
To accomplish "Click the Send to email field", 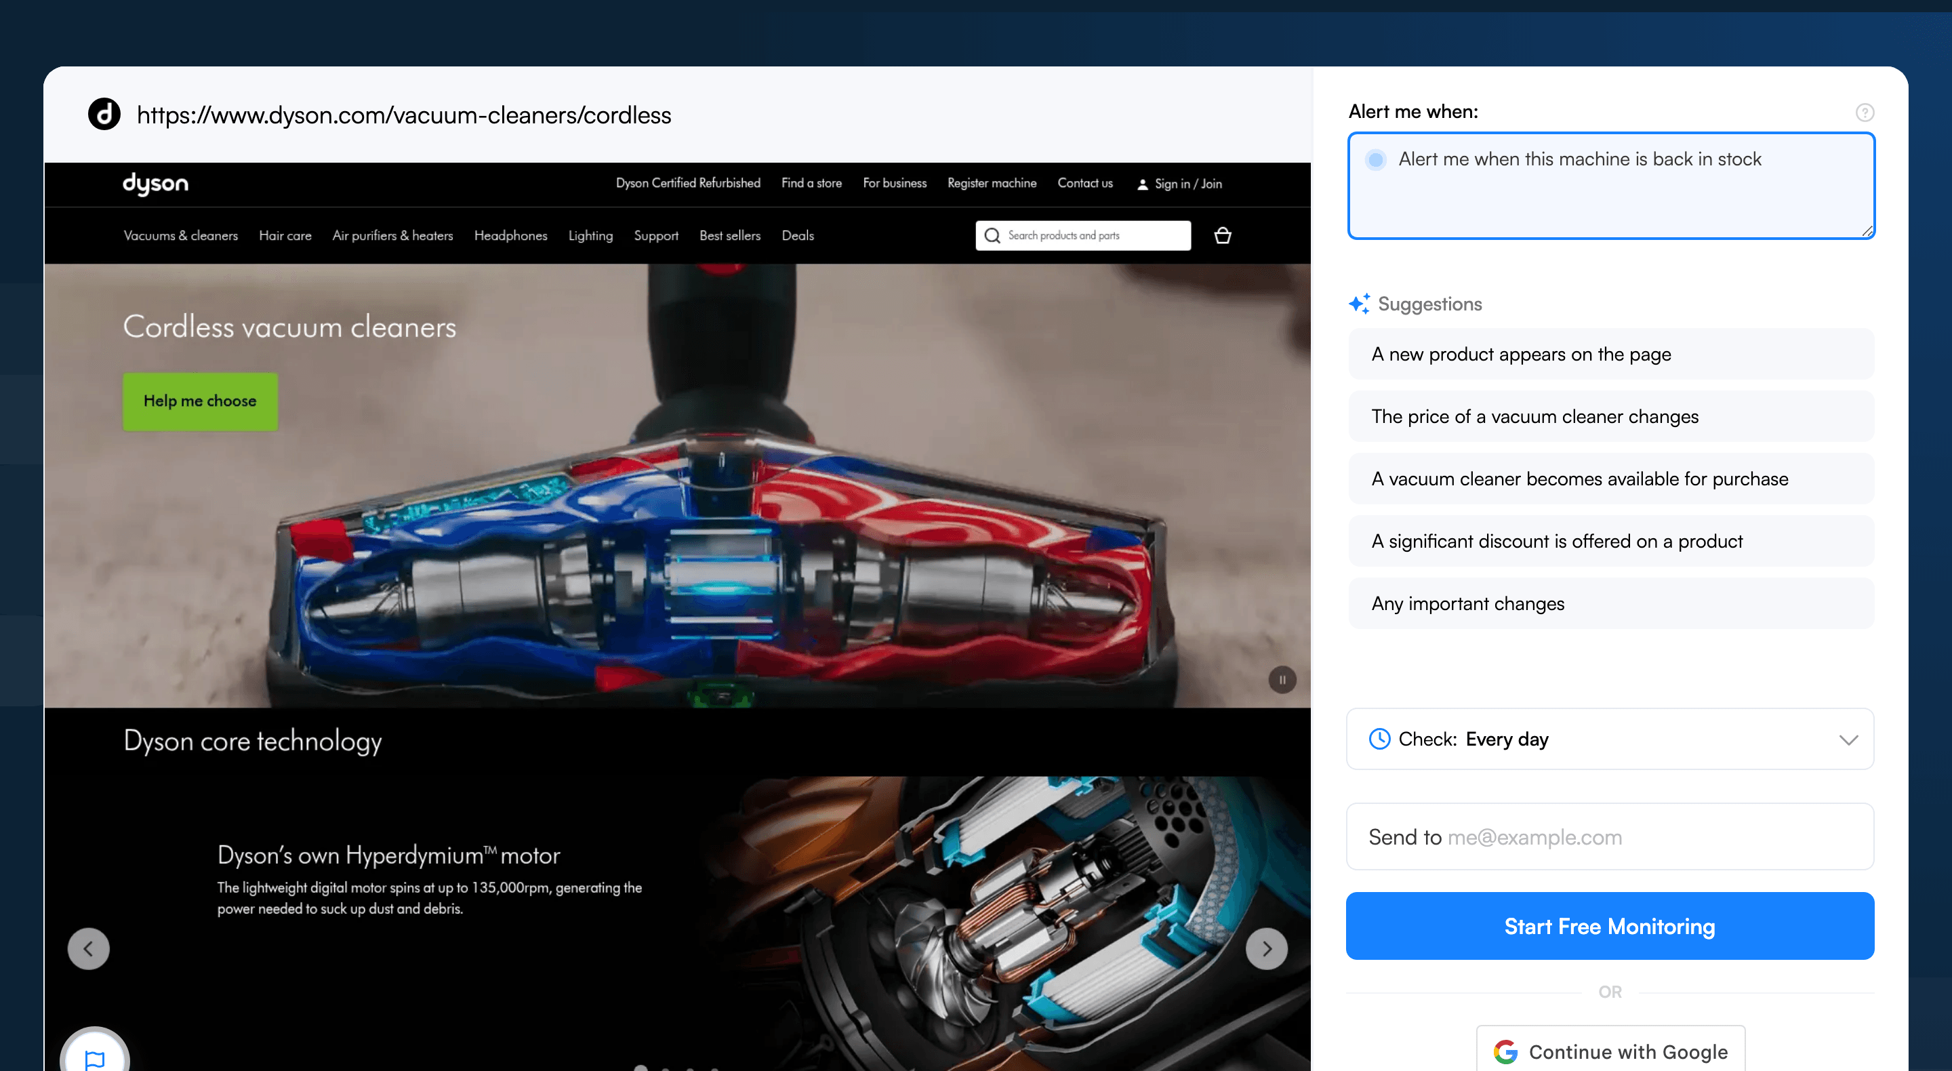I will (1610, 836).
